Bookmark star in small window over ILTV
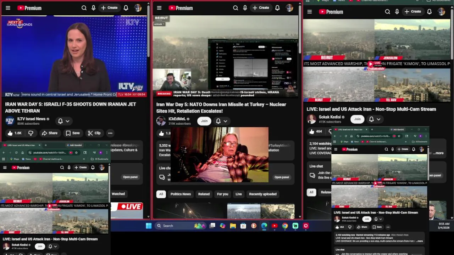The image size is (454, 255). coord(76,153)
